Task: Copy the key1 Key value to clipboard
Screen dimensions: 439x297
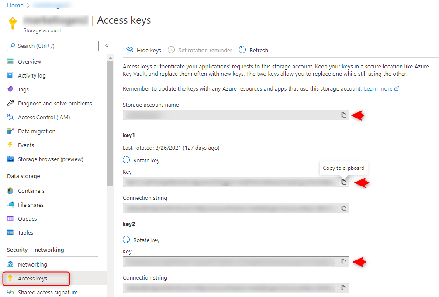Action: (344, 182)
